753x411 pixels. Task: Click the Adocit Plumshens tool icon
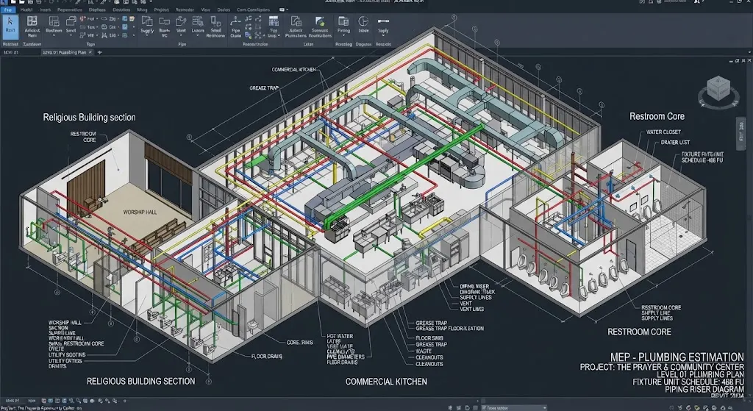pos(296,22)
